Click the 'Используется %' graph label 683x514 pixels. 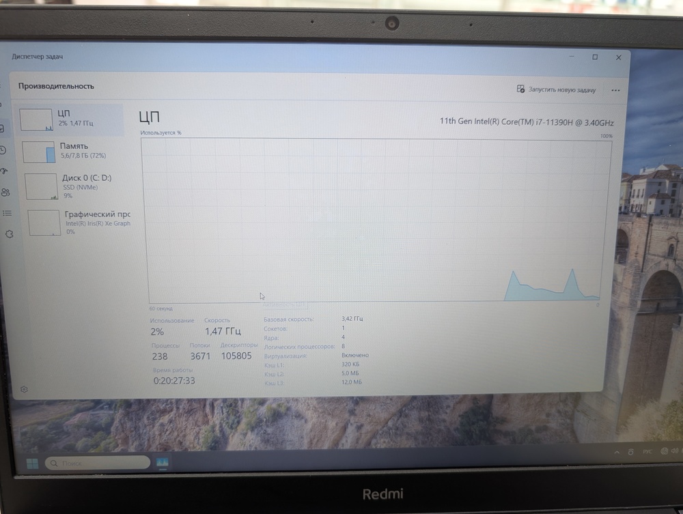point(161,132)
